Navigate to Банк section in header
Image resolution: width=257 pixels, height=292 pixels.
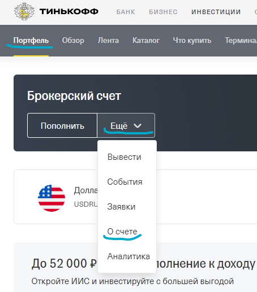point(126,12)
